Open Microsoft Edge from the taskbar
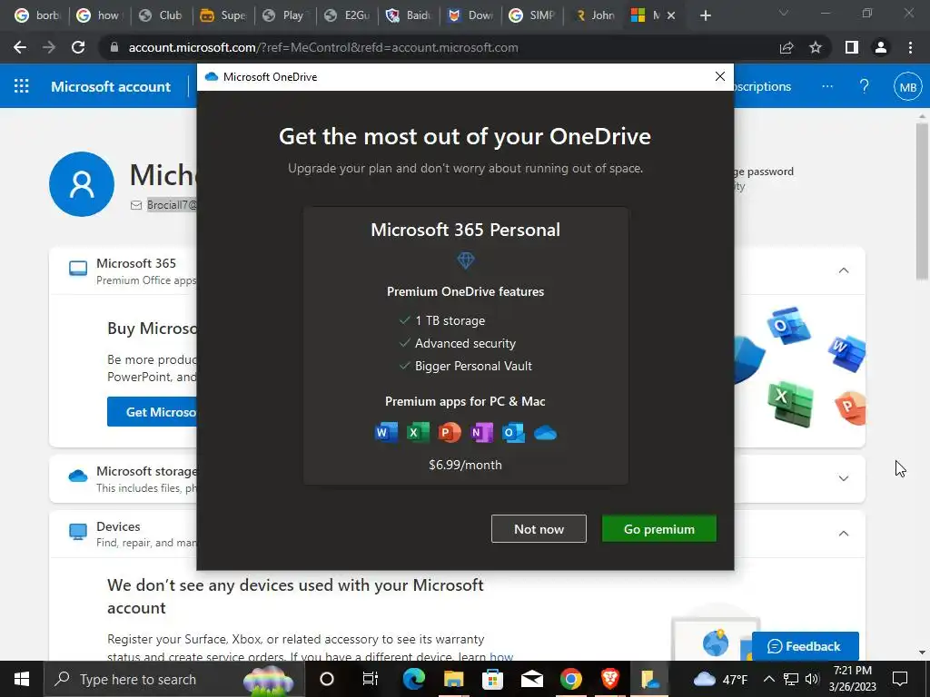The width and height of the screenshot is (930, 697). point(414,679)
